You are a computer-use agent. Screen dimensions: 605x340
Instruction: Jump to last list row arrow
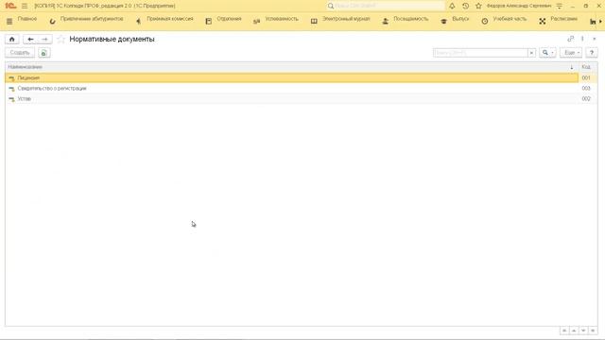pyautogui.click(x=593, y=331)
